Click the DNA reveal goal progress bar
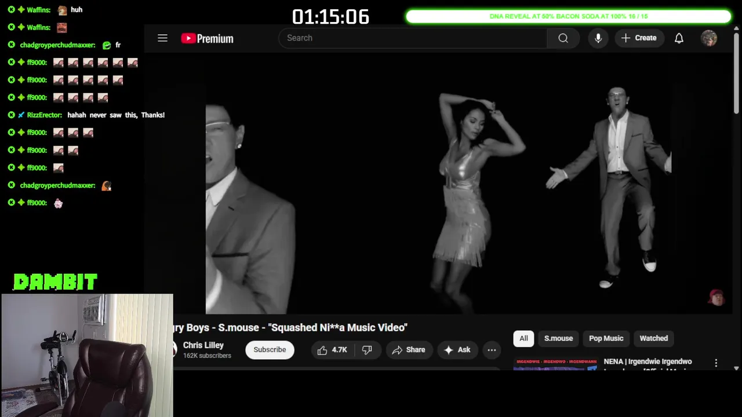The height and width of the screenshot is (417, 742). 569,16
